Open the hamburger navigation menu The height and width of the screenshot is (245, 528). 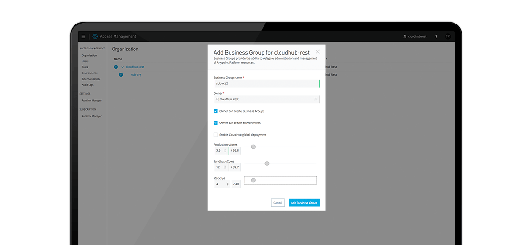pos(83,36)
